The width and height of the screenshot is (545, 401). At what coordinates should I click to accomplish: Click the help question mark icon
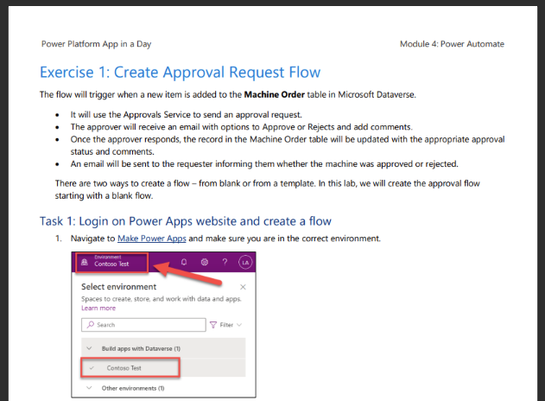pyautogui.click(x=225, y=262)
